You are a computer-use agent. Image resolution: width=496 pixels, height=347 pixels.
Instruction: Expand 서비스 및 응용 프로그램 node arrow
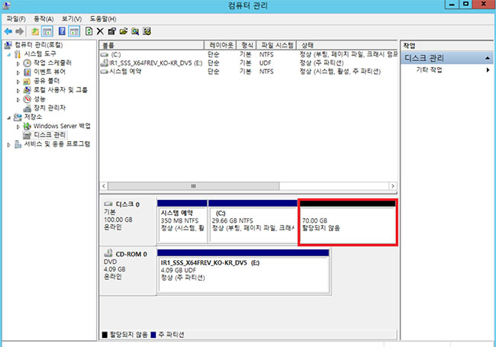coord(9,145)
